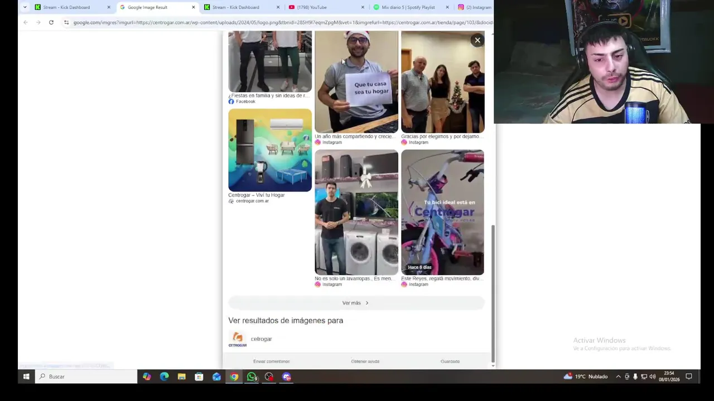Open File Explorer from the taskbar
This screenshot has height=401, width=714.
click(x=181, y=376)
